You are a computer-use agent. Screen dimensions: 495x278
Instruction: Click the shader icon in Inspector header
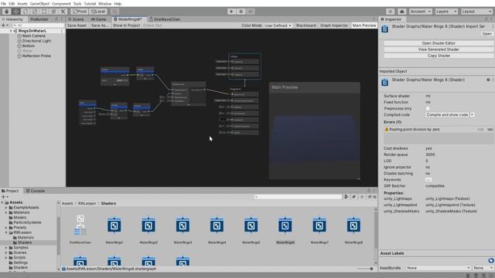tap(385, 29)
